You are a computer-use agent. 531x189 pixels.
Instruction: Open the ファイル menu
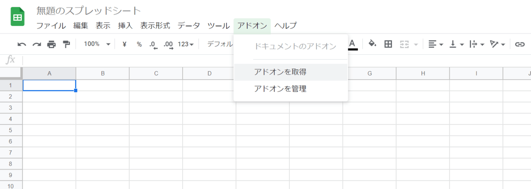point(51,26)
